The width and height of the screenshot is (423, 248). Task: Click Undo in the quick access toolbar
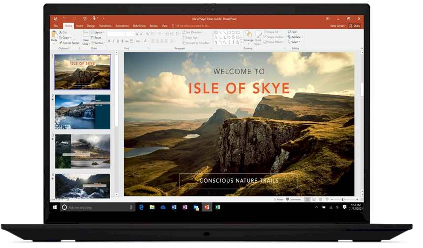(64, 19)
